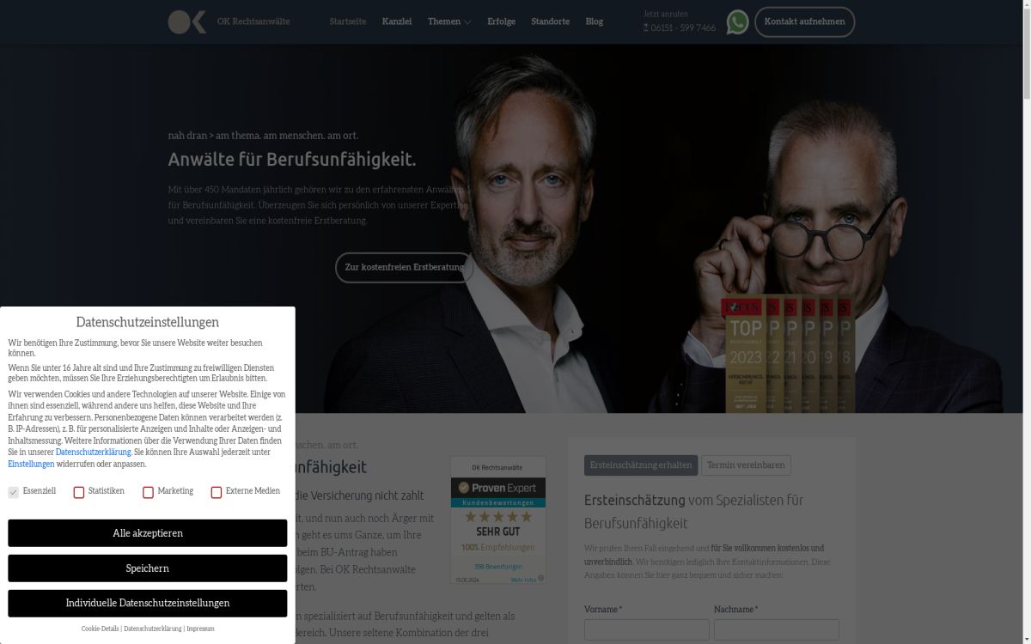The width and height of the screenshot is (1031, 644).
Task: Enable the Externe Medien checkbox
Action: tap(217, 492)
